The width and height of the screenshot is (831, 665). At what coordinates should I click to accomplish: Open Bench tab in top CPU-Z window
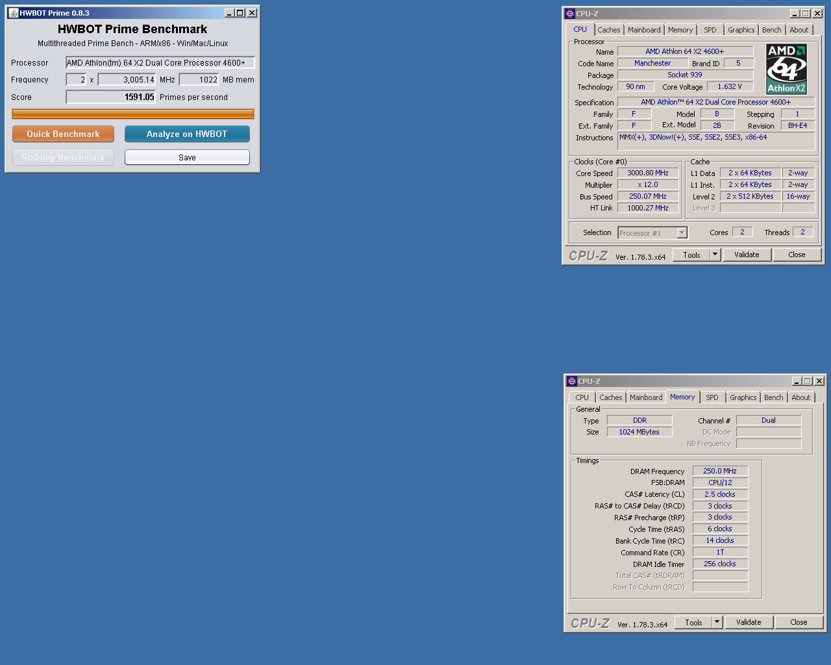tap(772, 30)
